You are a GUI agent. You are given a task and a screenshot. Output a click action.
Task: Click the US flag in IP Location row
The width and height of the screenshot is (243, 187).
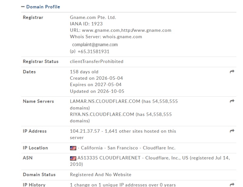coord(73,148)
